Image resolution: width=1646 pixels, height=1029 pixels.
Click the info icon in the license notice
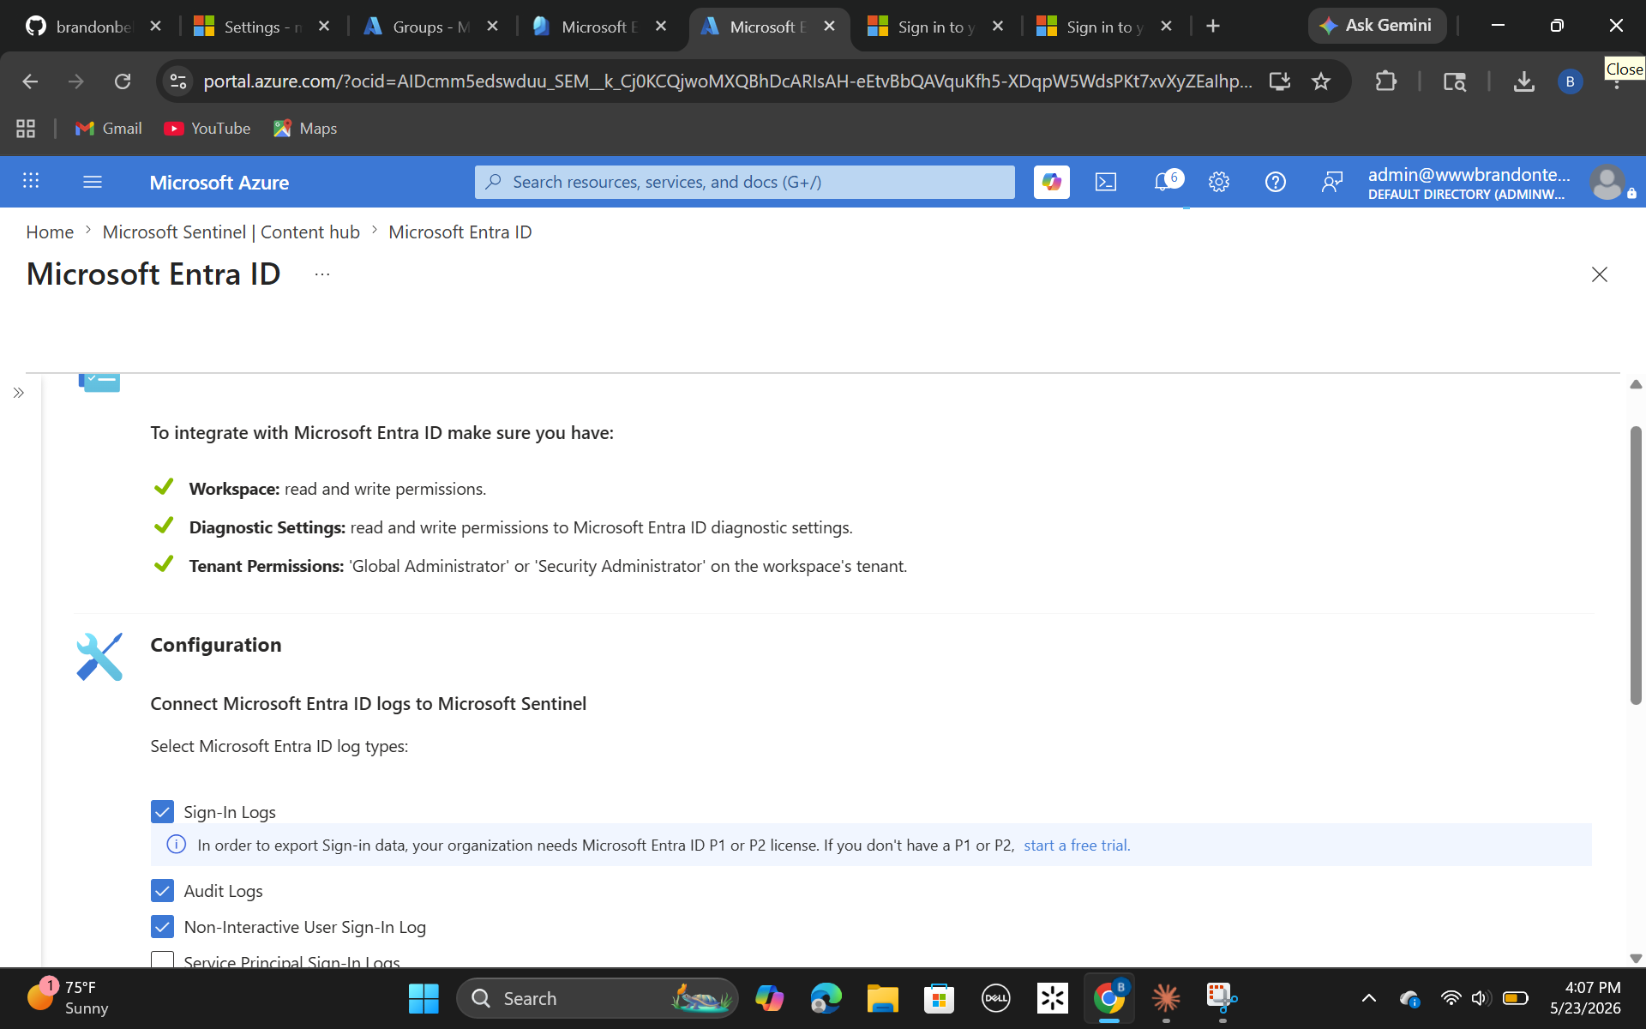click(x=176, y=845)
